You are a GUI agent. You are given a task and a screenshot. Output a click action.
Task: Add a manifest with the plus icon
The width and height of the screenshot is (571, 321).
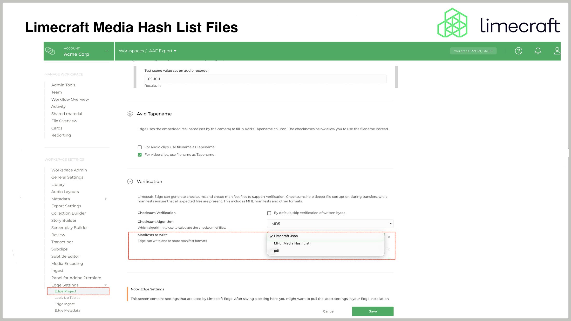[389, 259]
